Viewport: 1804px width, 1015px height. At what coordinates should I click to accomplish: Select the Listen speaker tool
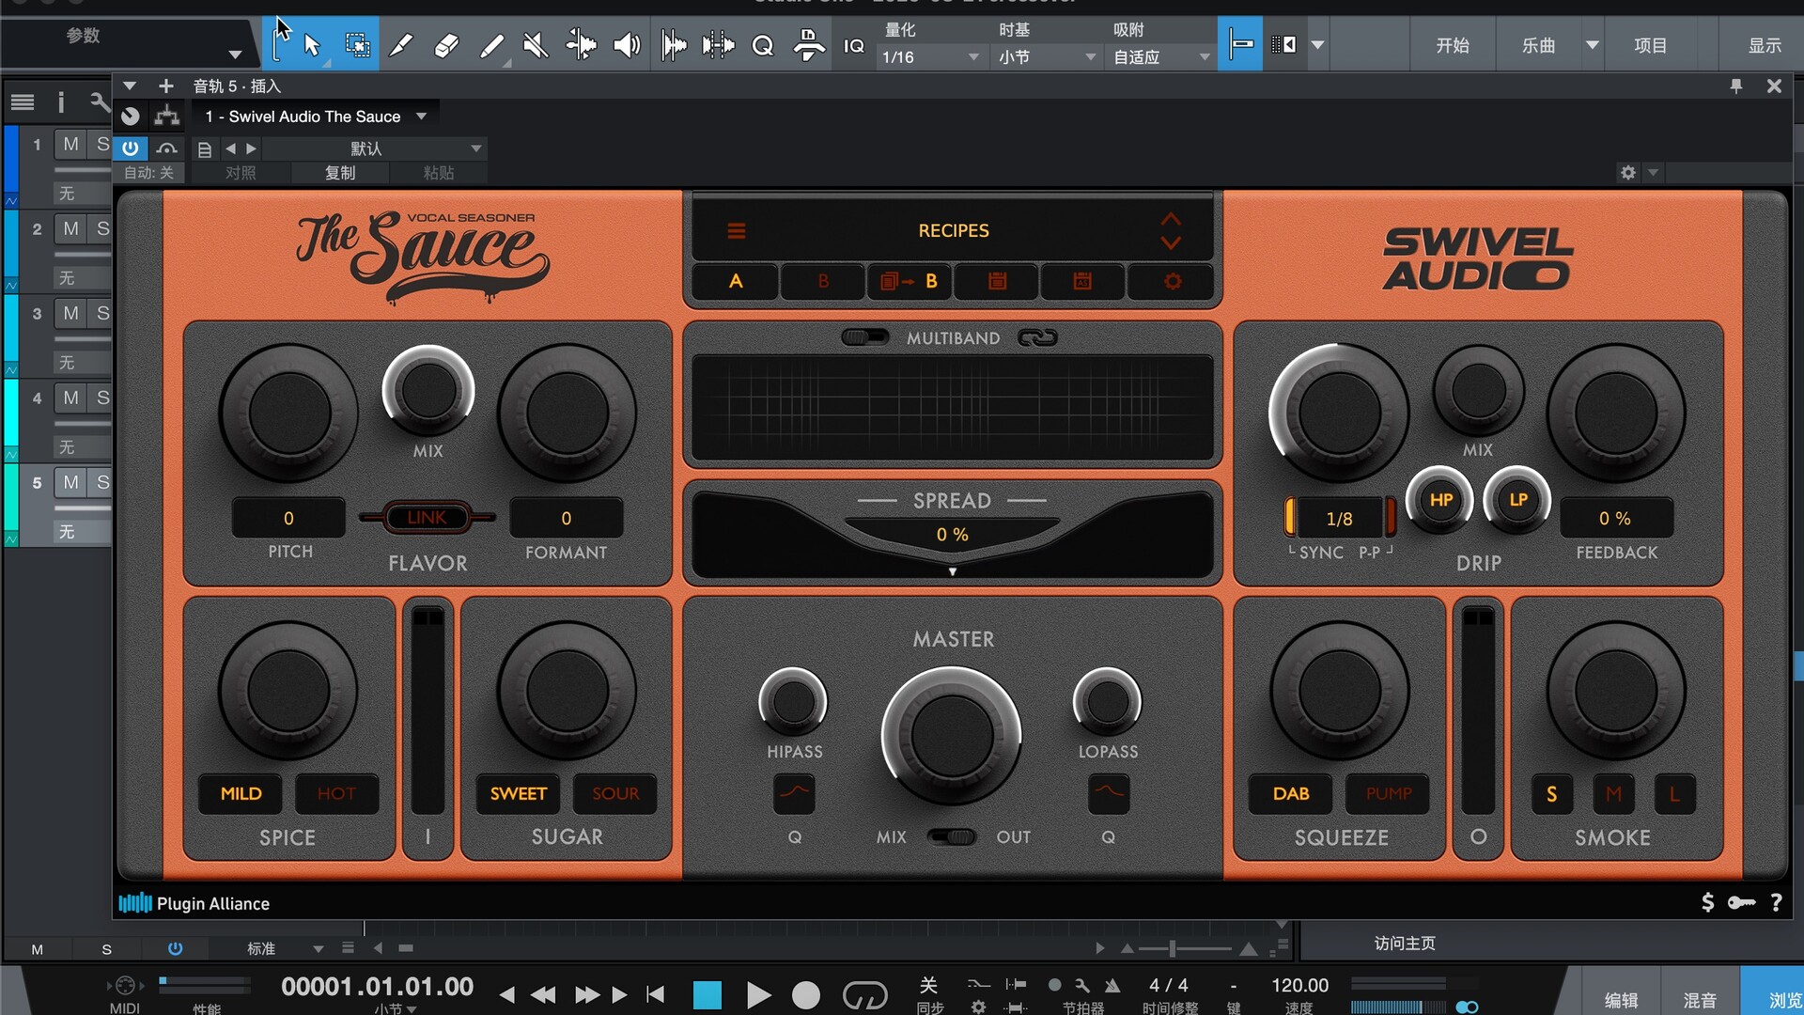[x=627, y=44]
